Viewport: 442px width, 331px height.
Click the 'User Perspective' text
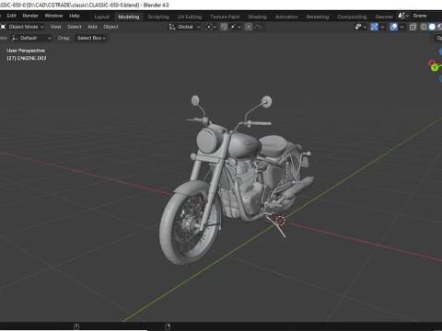point(26,51)
